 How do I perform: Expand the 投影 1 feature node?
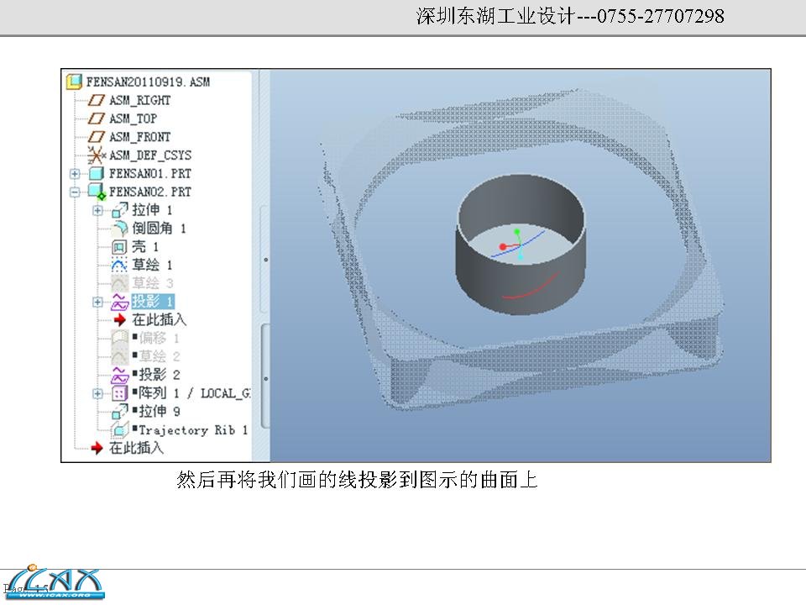click(97, 302)
